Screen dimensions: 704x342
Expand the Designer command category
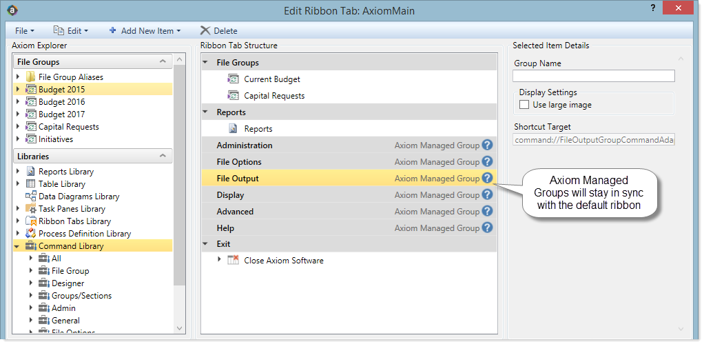(31, 283)
